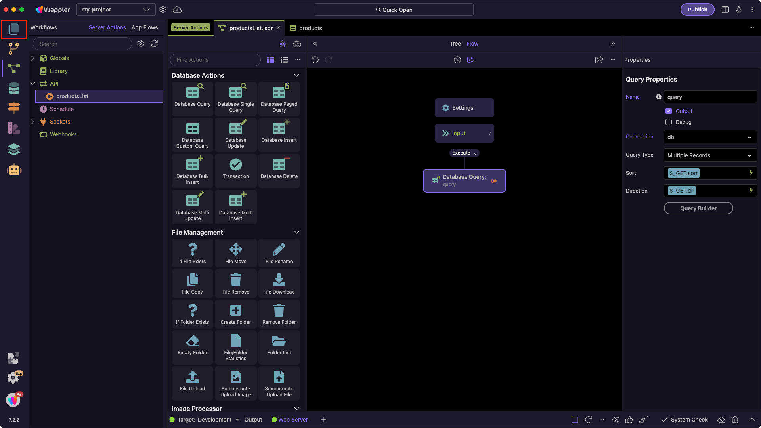Click the Query Builder button
The width and height of the screenshot is (761, 428).
(698, 208)
